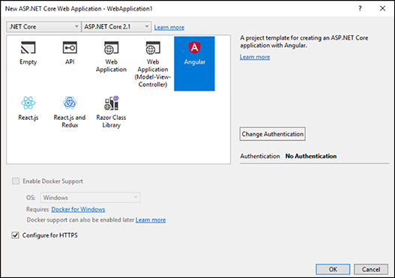
Task: Select the Empty project template icon
Action: tap(28, 48)
